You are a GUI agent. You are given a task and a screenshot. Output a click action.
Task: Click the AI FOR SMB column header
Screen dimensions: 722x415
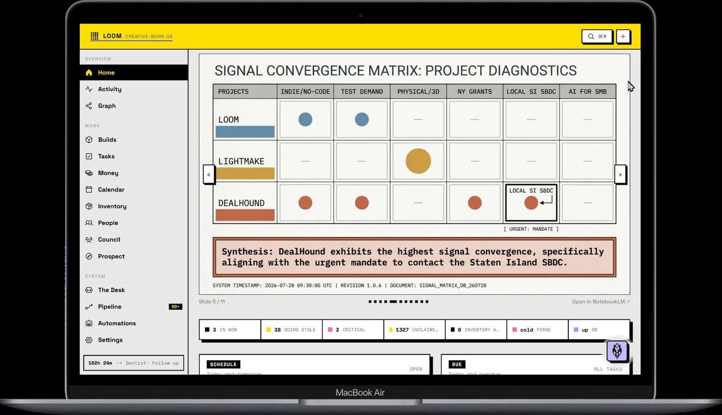coord(588,92)
